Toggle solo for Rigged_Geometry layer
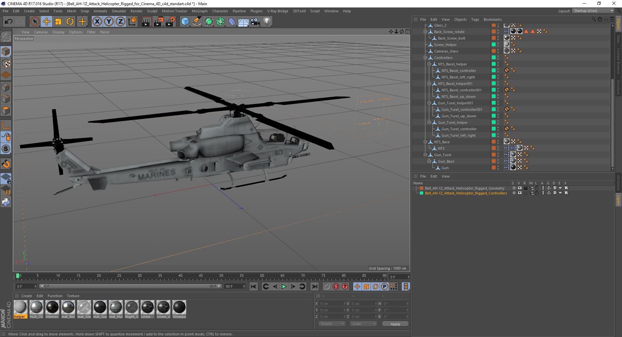The image size is (622, 337). pos(514,188)
